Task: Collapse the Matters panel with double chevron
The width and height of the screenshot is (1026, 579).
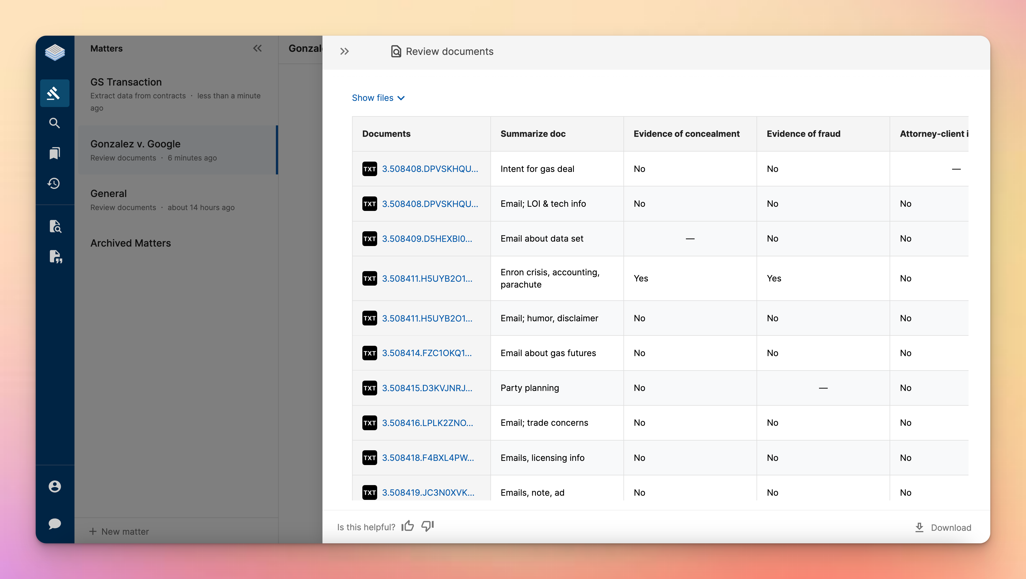Action: [x=257, y=48]
